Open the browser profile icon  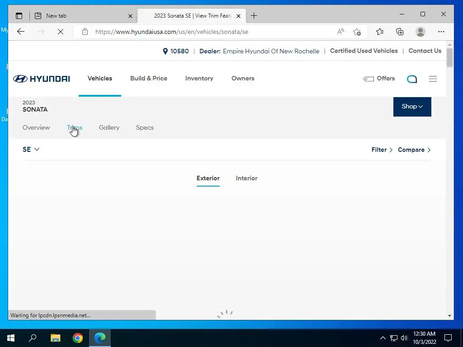(420, 32)
